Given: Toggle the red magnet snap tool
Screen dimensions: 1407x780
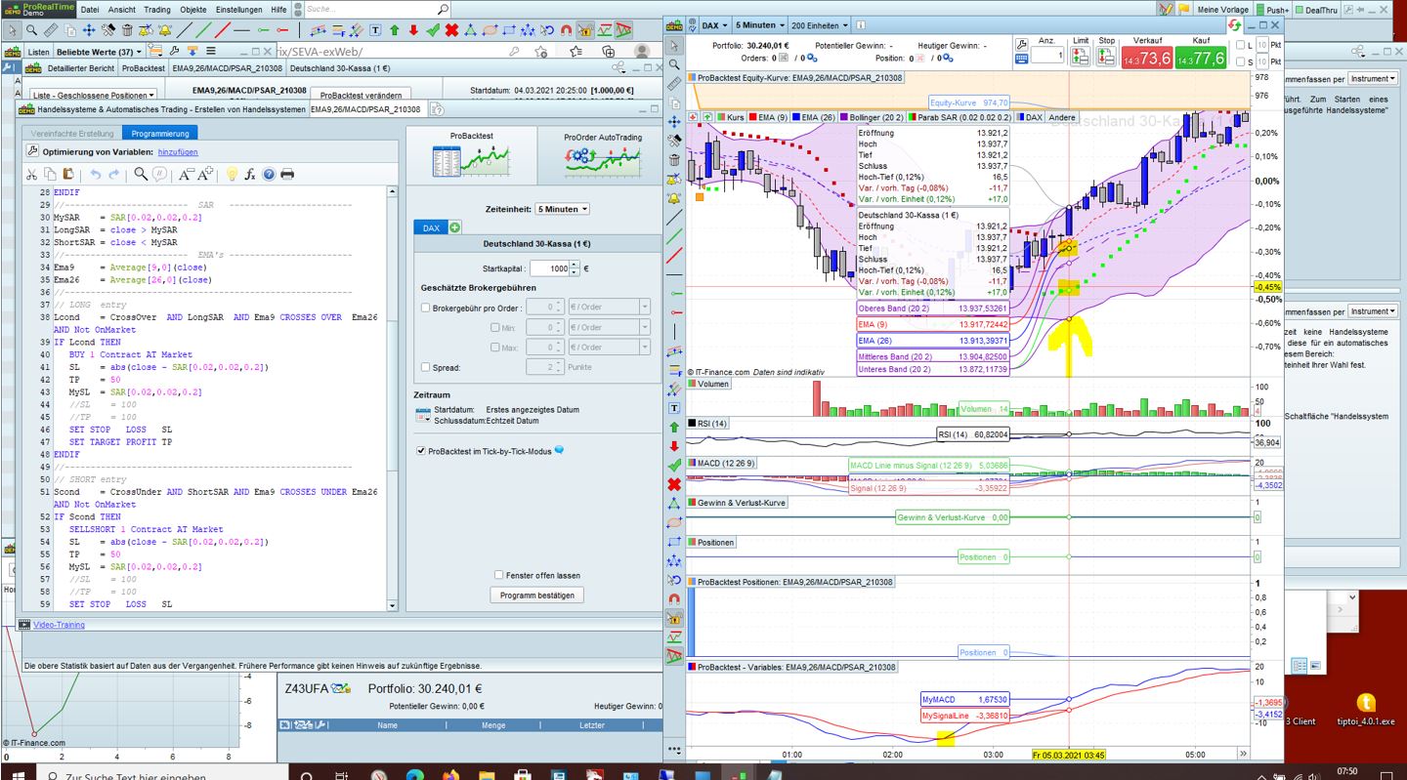Looking at the screenshot, I should pyautogui.click(x=566, y=30).
